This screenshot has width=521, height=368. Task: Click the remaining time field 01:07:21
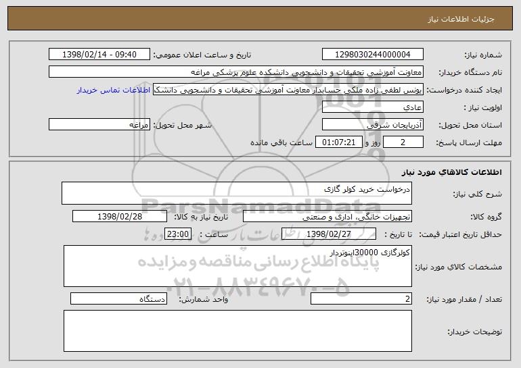click(x=338, y=142)
